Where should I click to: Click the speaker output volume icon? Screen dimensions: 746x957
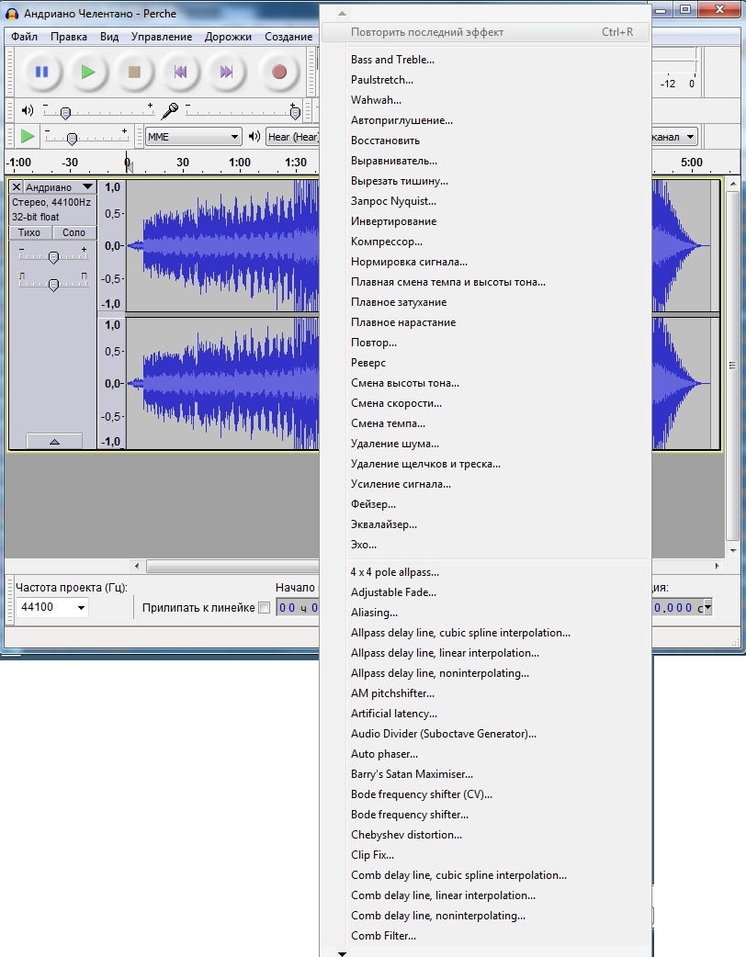point(27,110)
